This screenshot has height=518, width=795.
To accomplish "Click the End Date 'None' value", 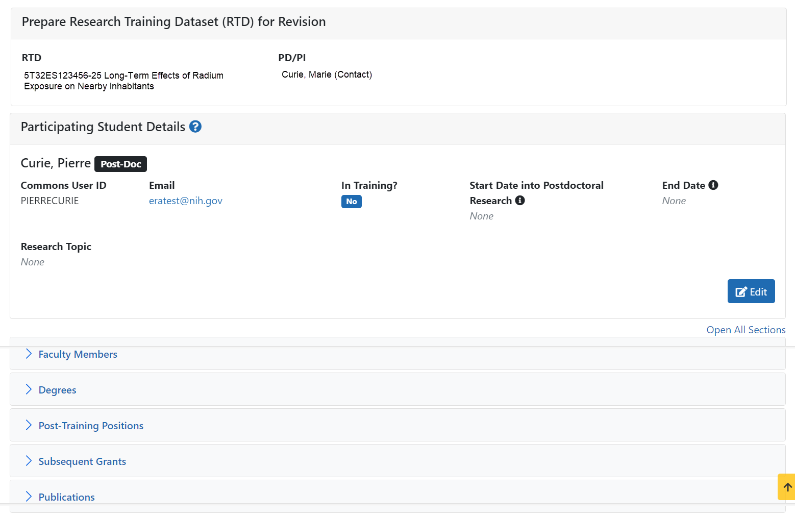I will pos(674,201).
